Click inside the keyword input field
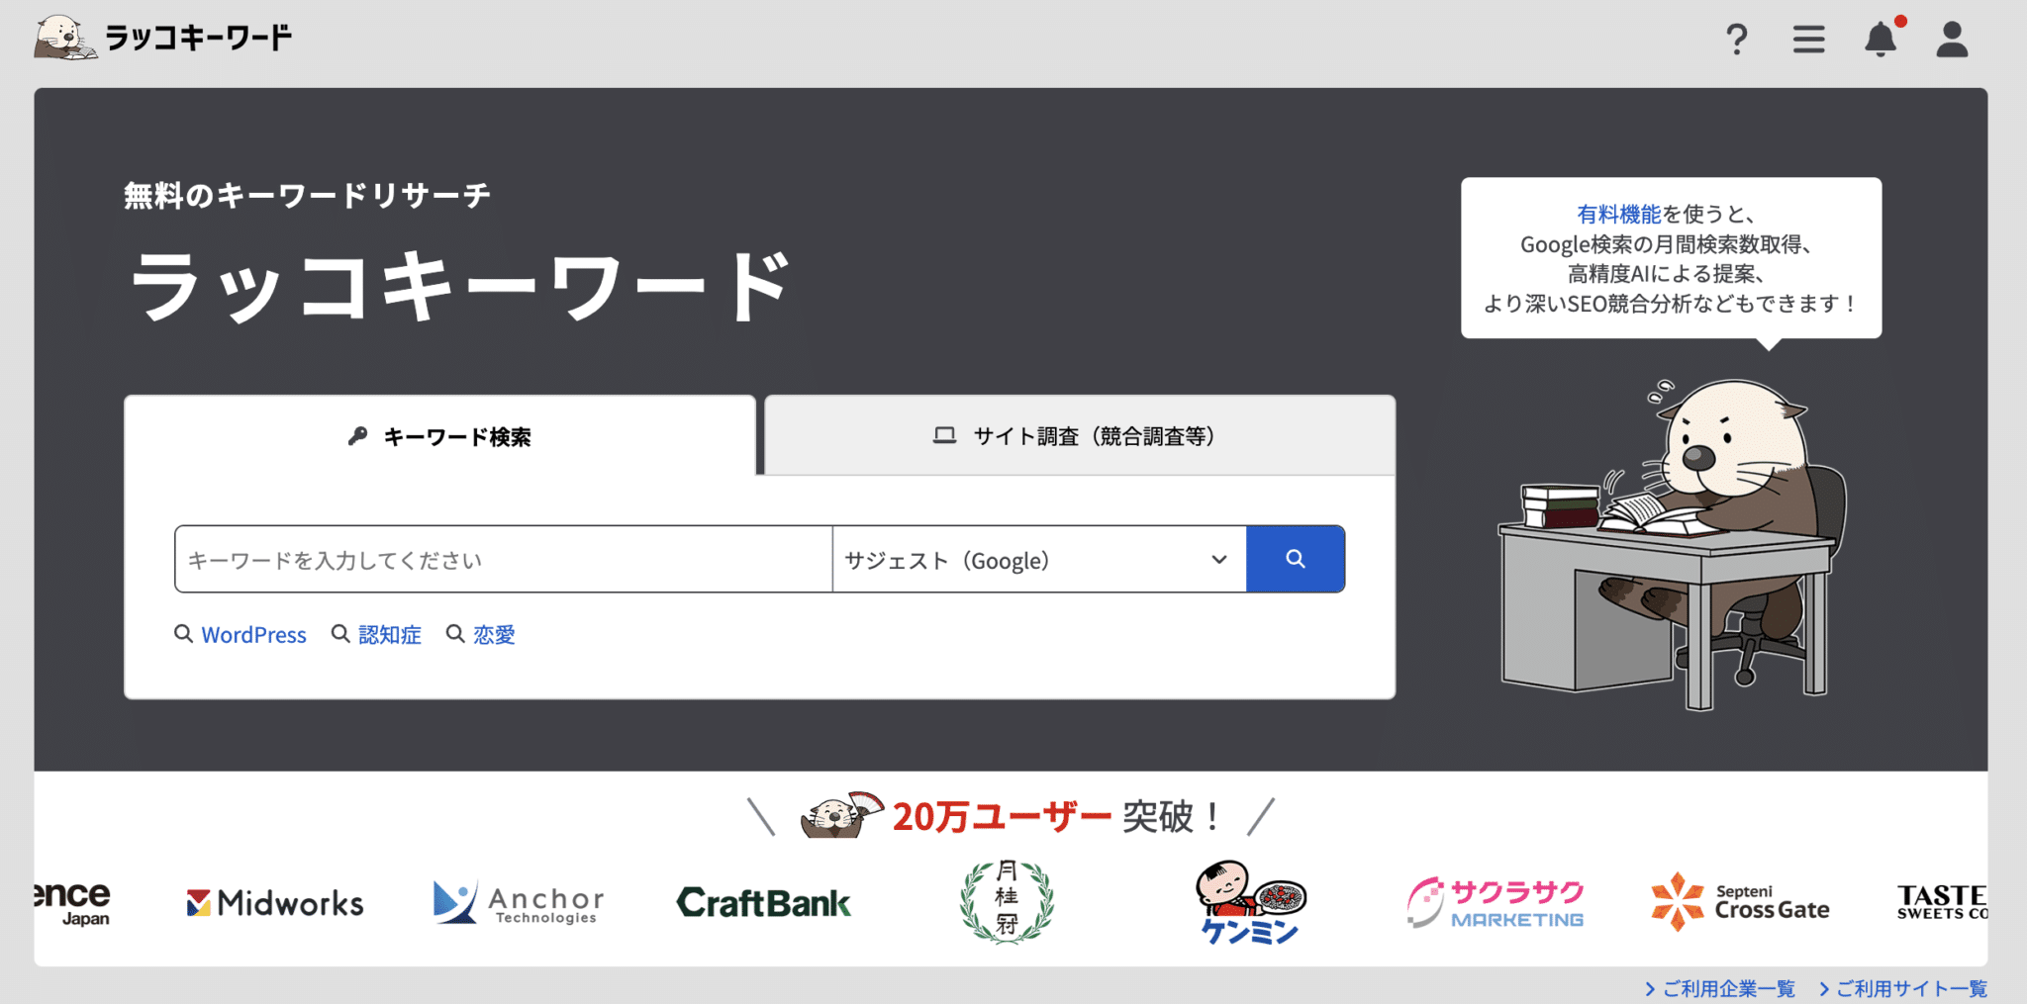Screen dimensions: 2027x1004 click(x=502, y=559)
